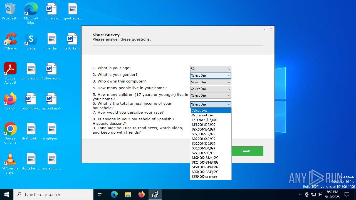
Task: Select the $125,000-$149,999 income option
Action: point(211,162)
